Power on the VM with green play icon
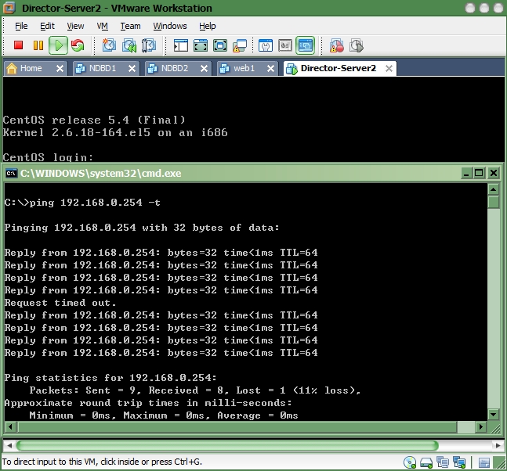The height and width of the screenshot is (471, 507). (x=58, y=45)
